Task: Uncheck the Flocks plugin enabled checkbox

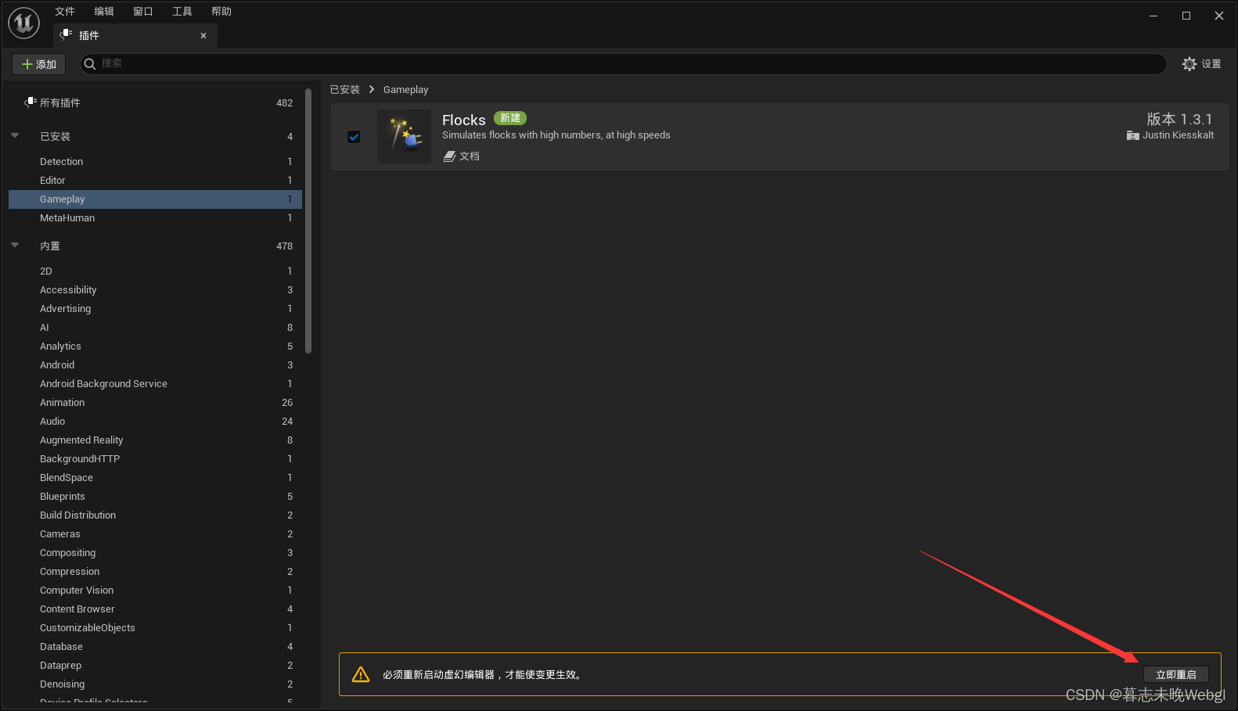Action: (x=354, y=137)
